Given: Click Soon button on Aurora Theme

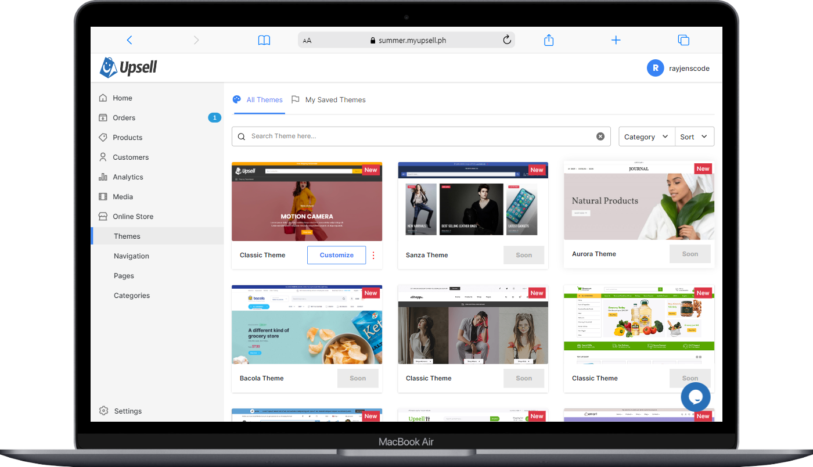Looking at the screenshot, I should [690, 254].
